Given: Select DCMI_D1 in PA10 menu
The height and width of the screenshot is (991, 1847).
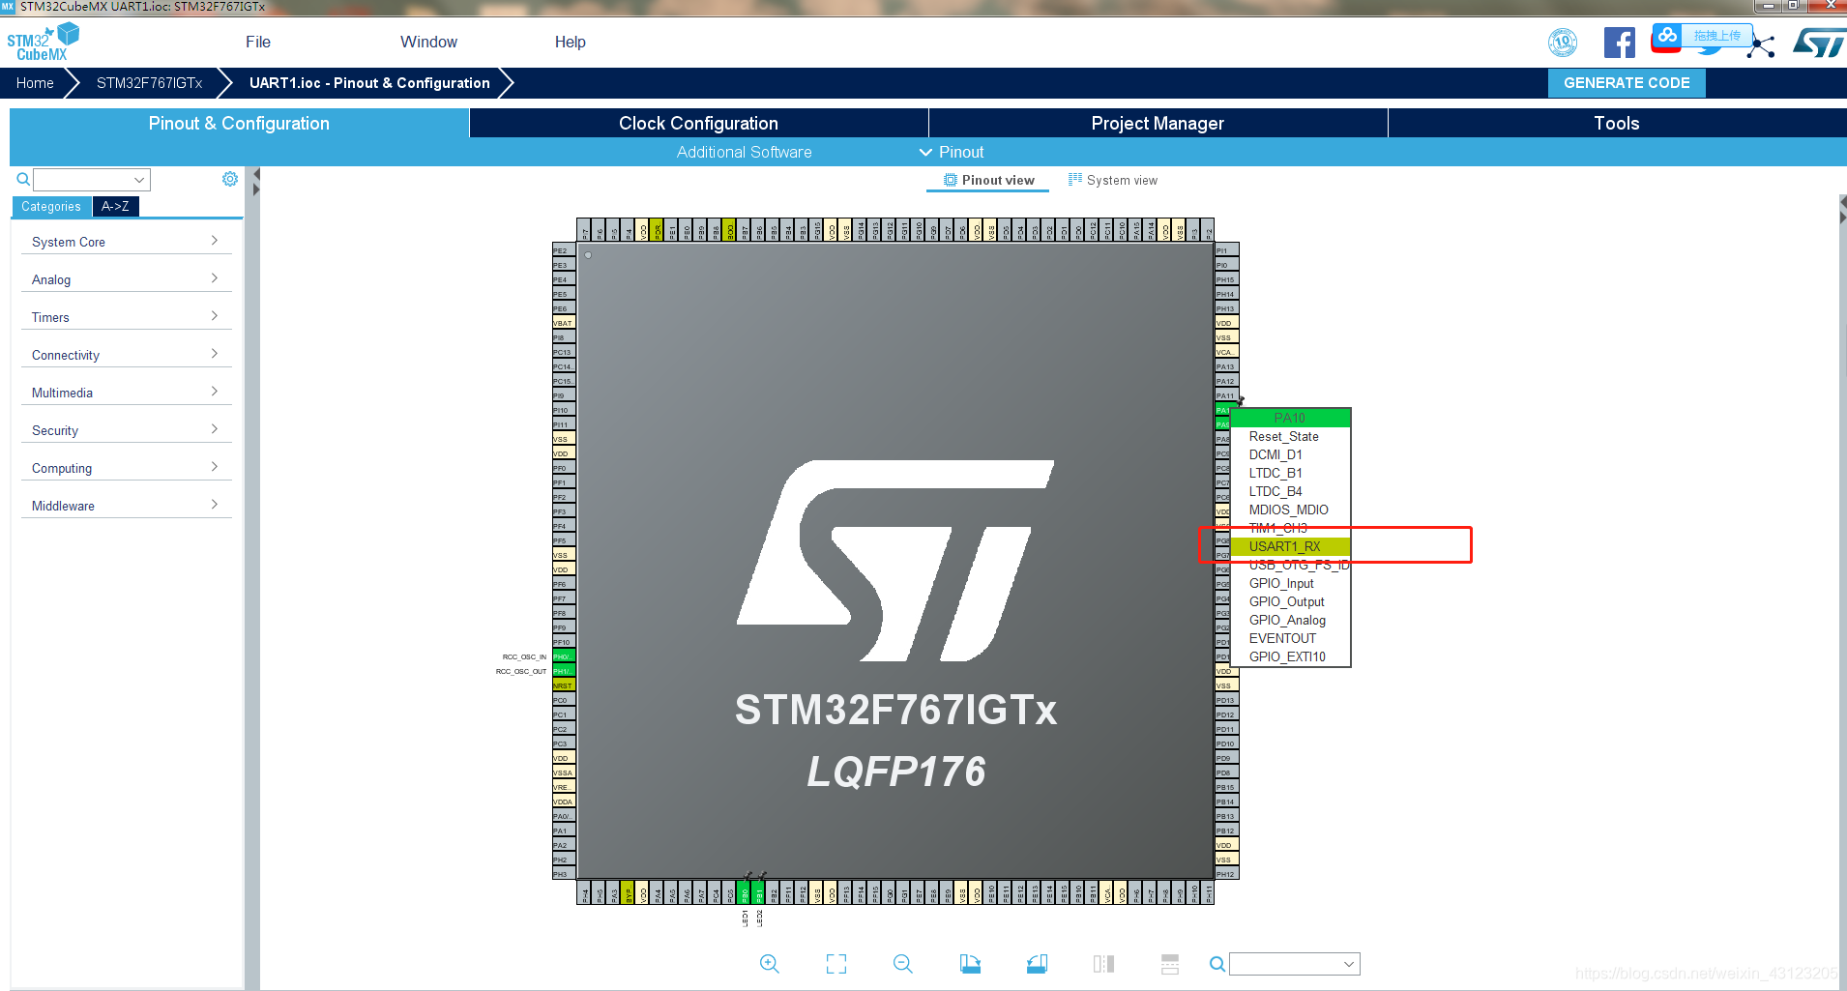Looking at the screenshot, I should coord(1290,454).
